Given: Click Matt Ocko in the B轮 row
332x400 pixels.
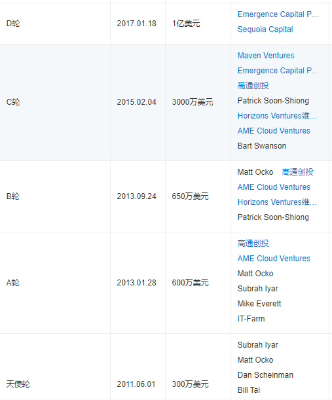Looking at the screenshot, I should (x=255, y=172).
